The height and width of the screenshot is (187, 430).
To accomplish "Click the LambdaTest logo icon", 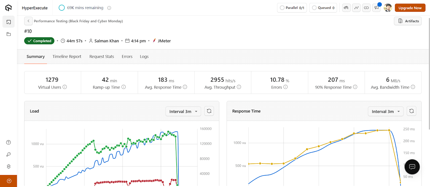I will coord(9,8).
